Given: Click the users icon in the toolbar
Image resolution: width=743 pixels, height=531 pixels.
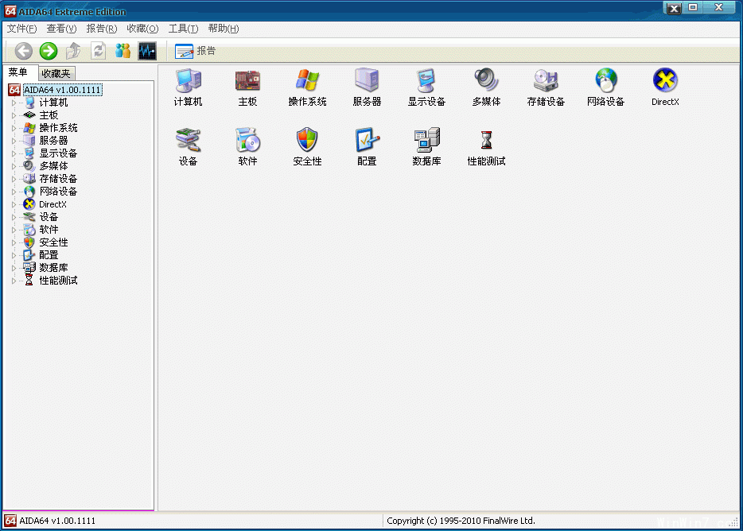Looking at the screenshot, I should pyautogui.click(x=123, y=51).
